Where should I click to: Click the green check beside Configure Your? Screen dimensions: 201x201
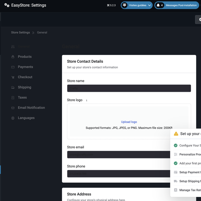(176, 145)
